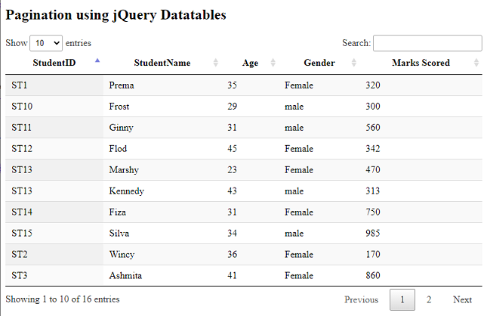The height and width of the screenshot is (316, 487).
Task: Sort by the Age header label
Action: tap(250, 63)
